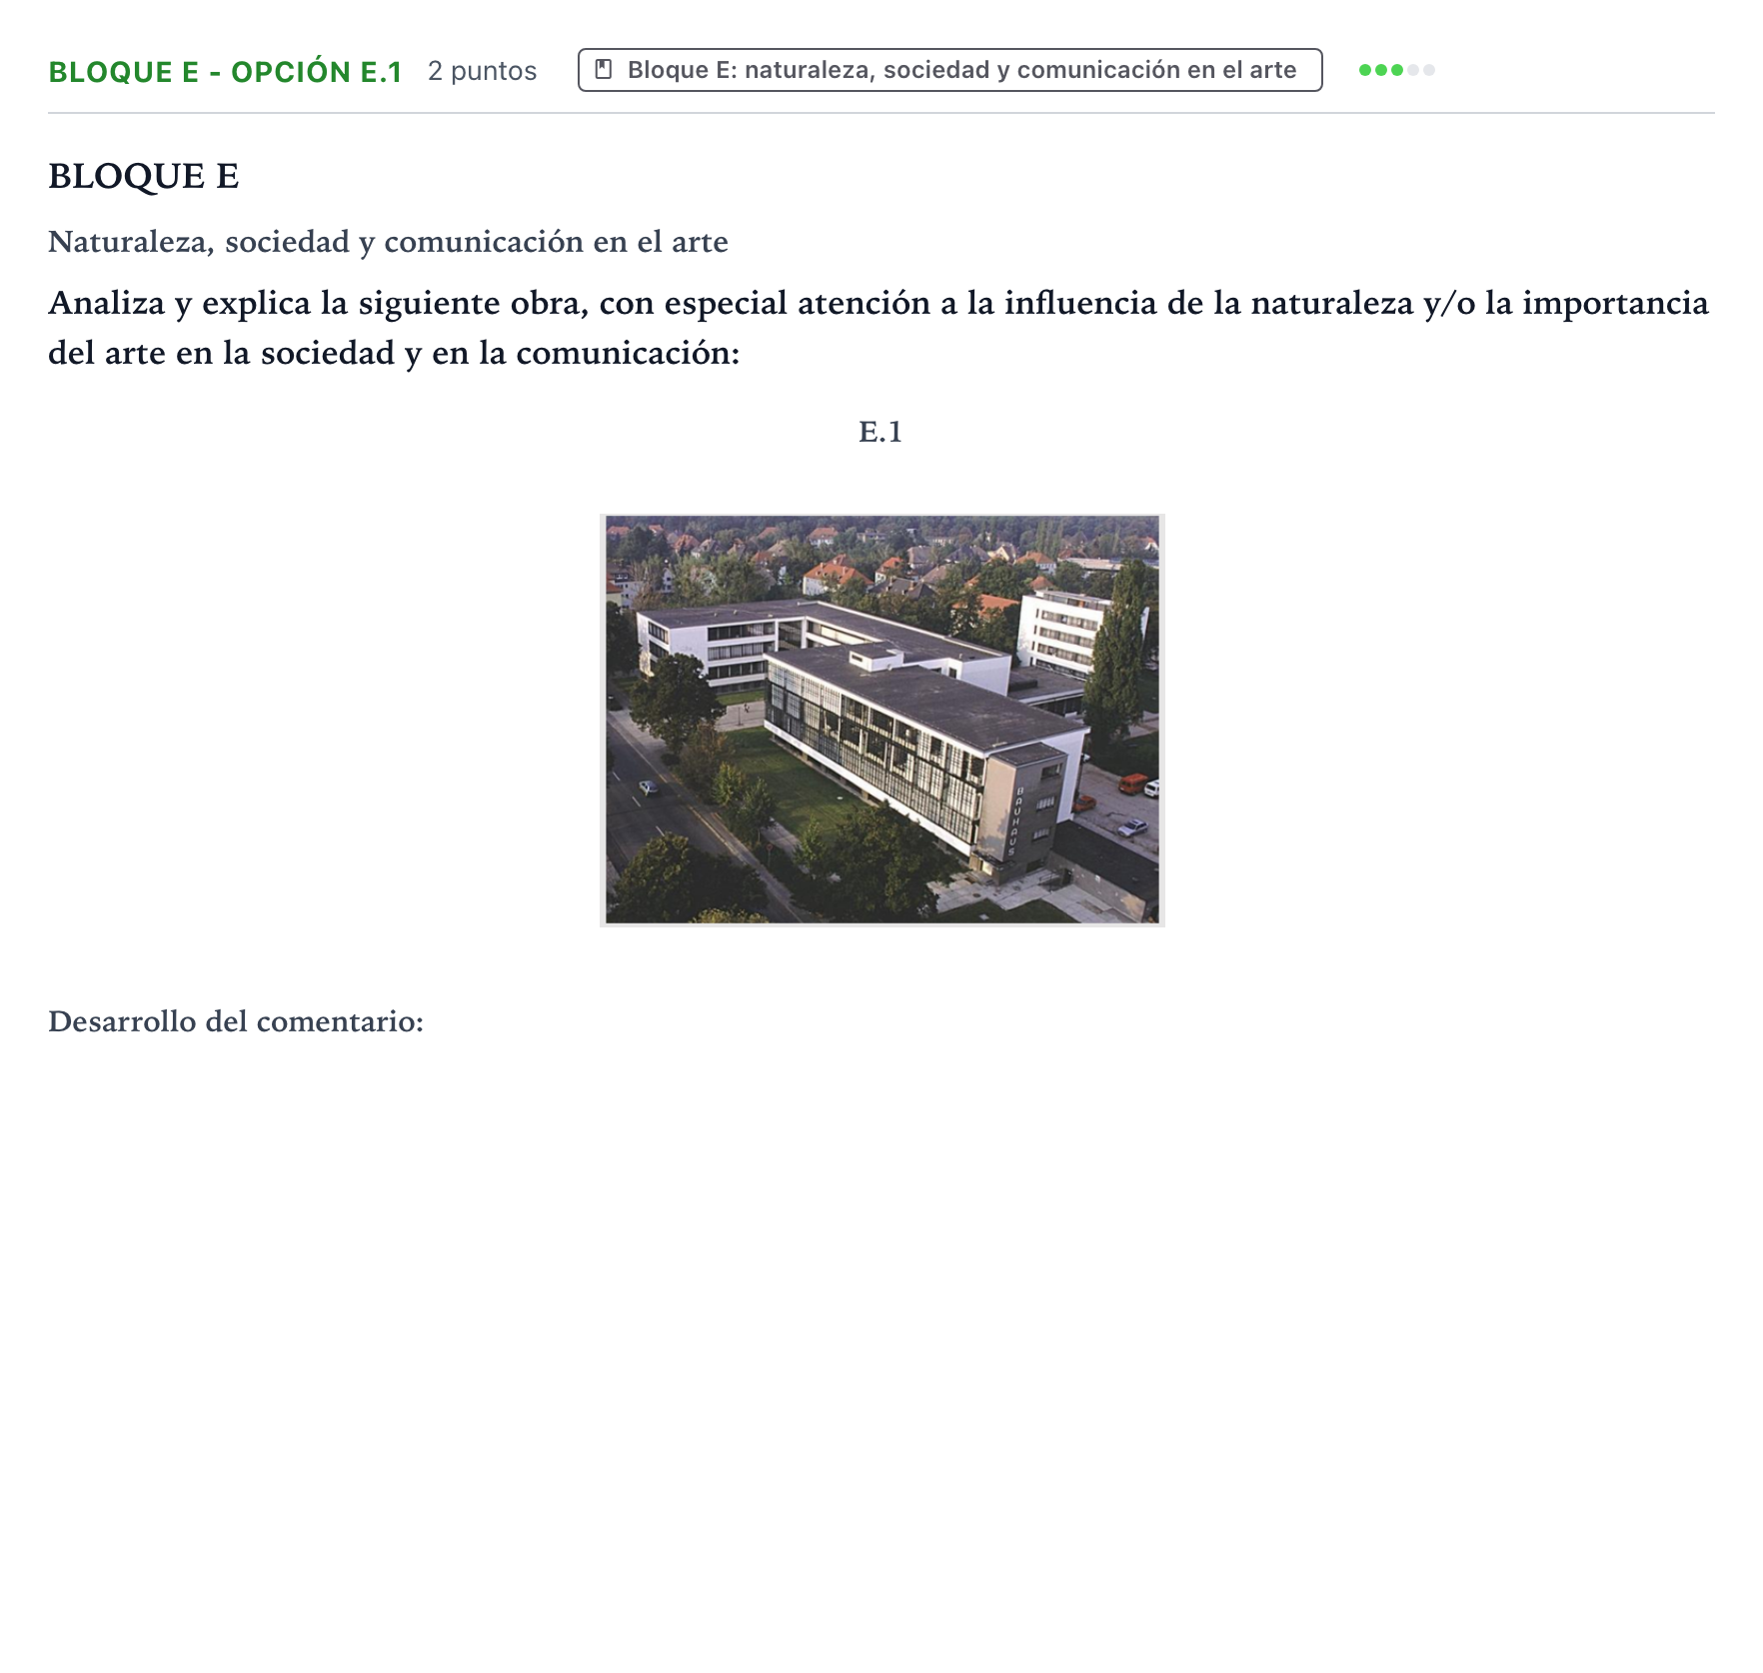The width and height of the screenshot is (1763, 1673).
Task: Click 'Naturaleza, sociedad y comunicación en el arte' subtitle
Action: point(388,242)
